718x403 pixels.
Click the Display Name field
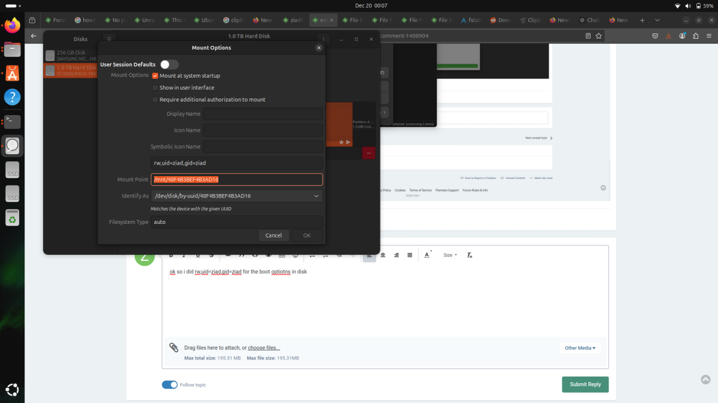pyautogui.click(x=263, y=113)
